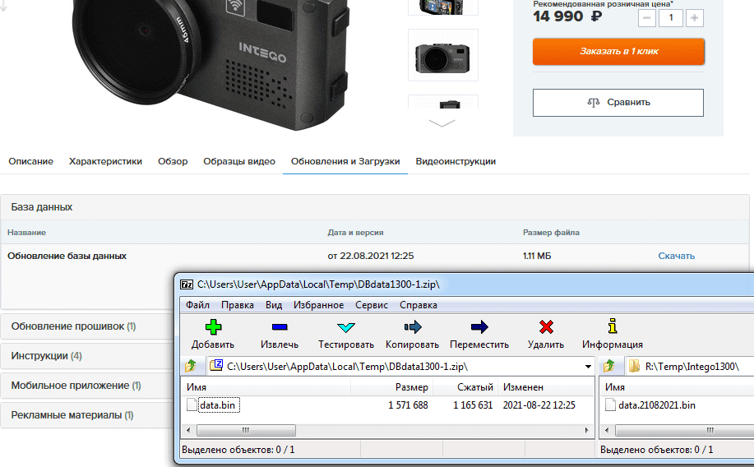
Task: Sort by the Изменен column header
Action: [546, 387]
